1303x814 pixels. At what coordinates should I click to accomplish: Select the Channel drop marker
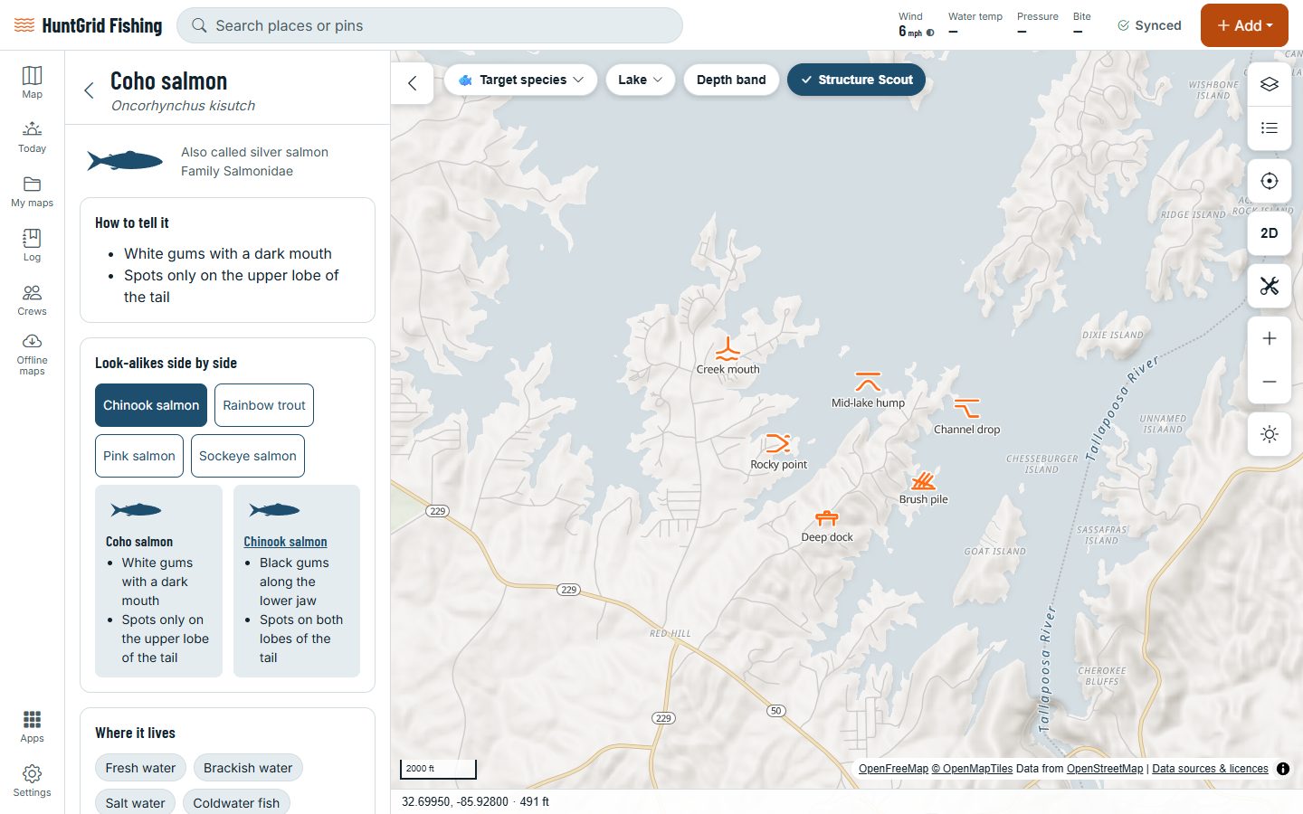(x=966, y=409)
